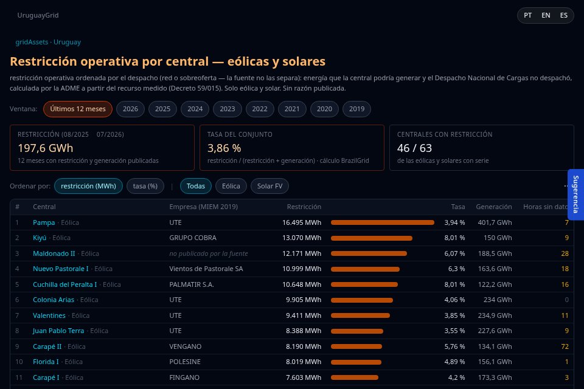Open the Pampa plant link

pos(44,222)
